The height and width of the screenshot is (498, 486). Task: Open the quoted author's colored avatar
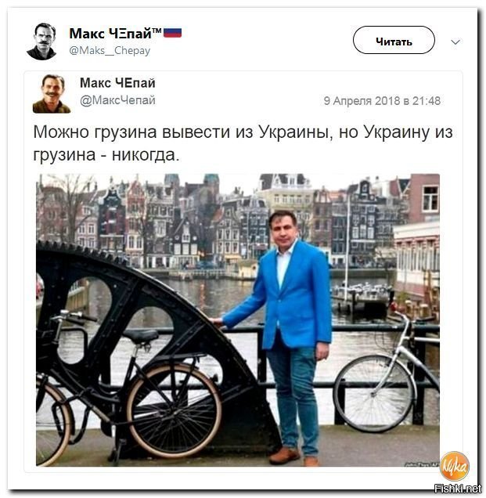pos(52,94)
